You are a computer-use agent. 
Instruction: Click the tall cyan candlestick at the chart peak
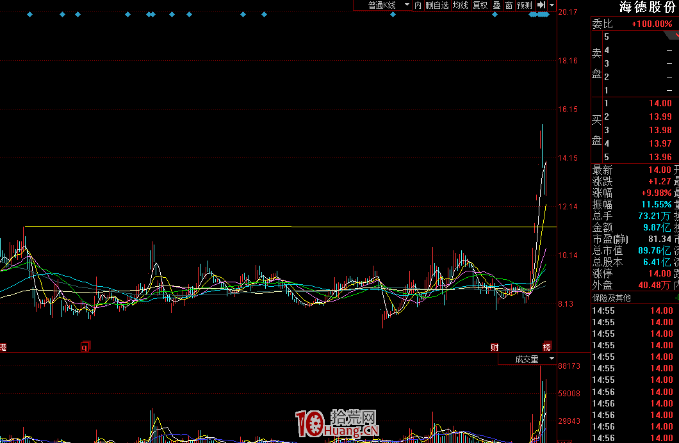click(x=542, y=145)
